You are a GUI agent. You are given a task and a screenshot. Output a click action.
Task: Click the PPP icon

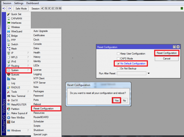8,40
